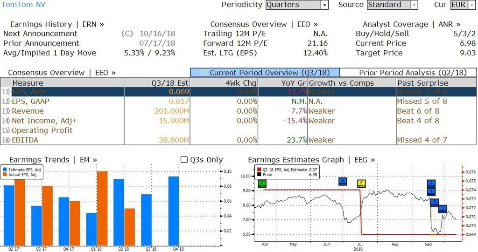Open Earnings Estimates Graph EEG link
This screenshot has width=478, height=252.
pyautogui.click(x=311, y=160)
